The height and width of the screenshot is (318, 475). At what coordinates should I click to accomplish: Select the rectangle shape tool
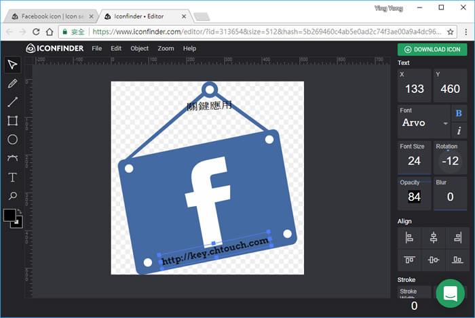pyautogui.click(x=12, y=121)
